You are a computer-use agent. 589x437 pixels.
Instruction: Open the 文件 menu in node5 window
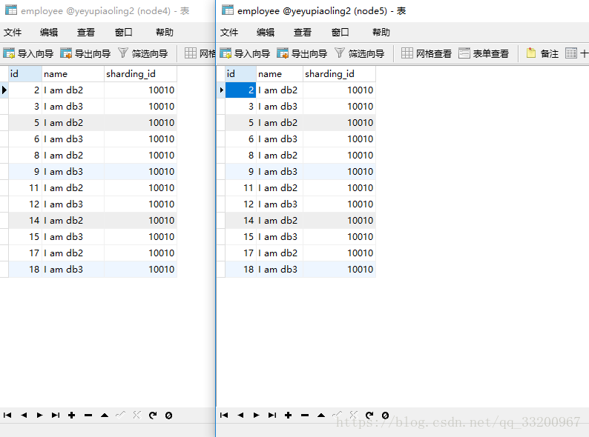229,33
